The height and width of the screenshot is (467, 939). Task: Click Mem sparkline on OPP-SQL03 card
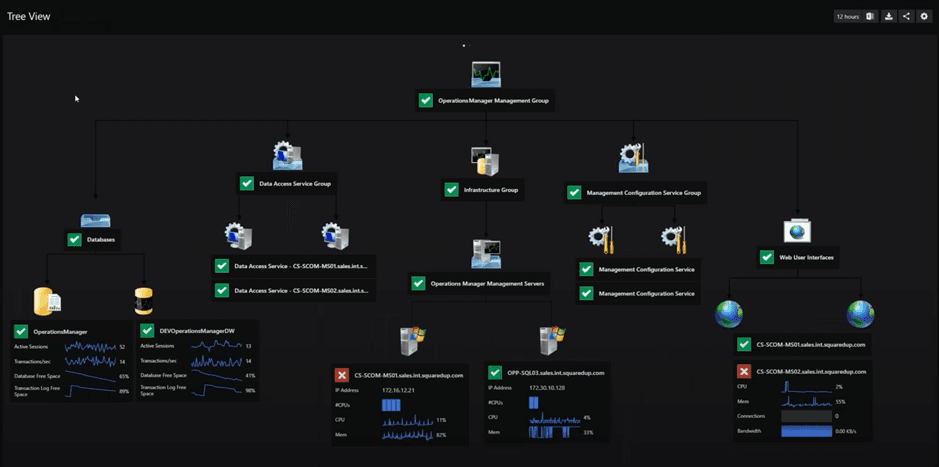(554, 432)
